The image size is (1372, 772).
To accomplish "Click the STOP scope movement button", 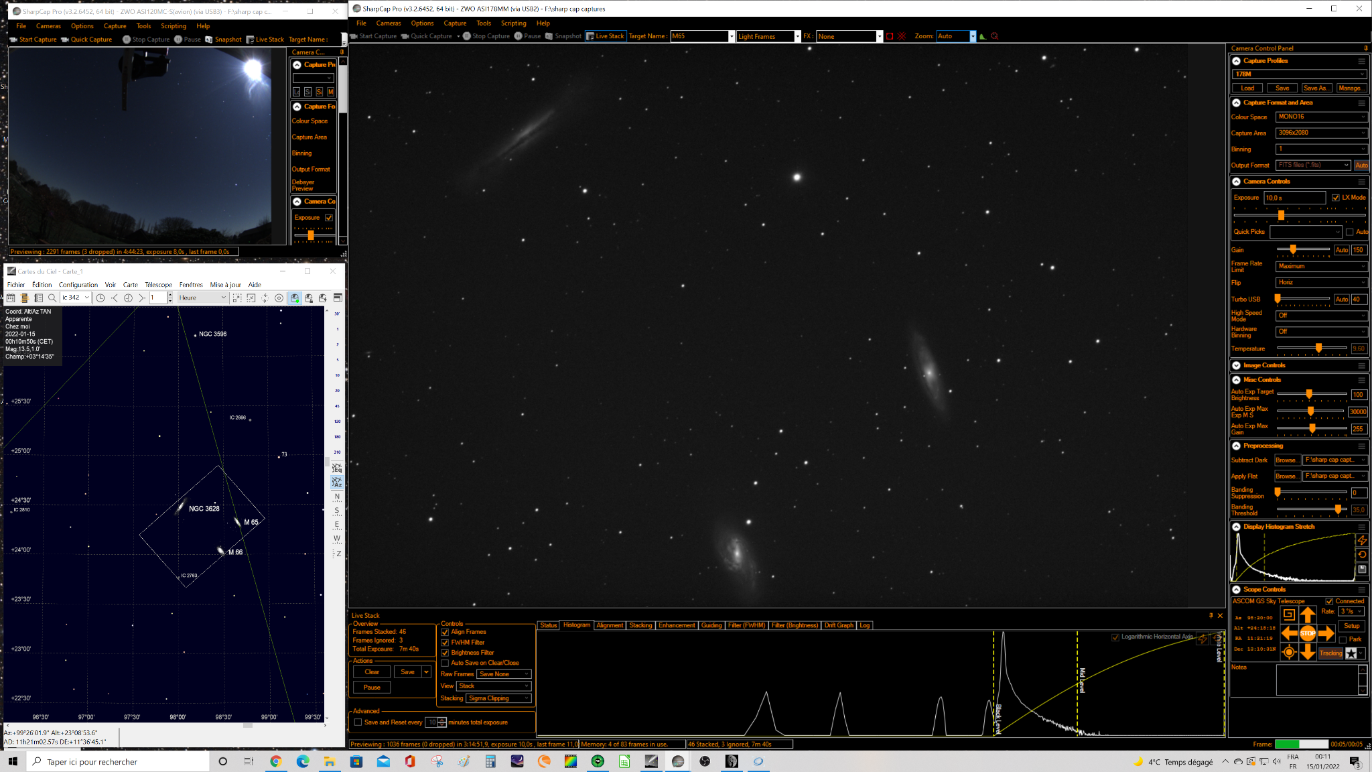I will 1307,633.
